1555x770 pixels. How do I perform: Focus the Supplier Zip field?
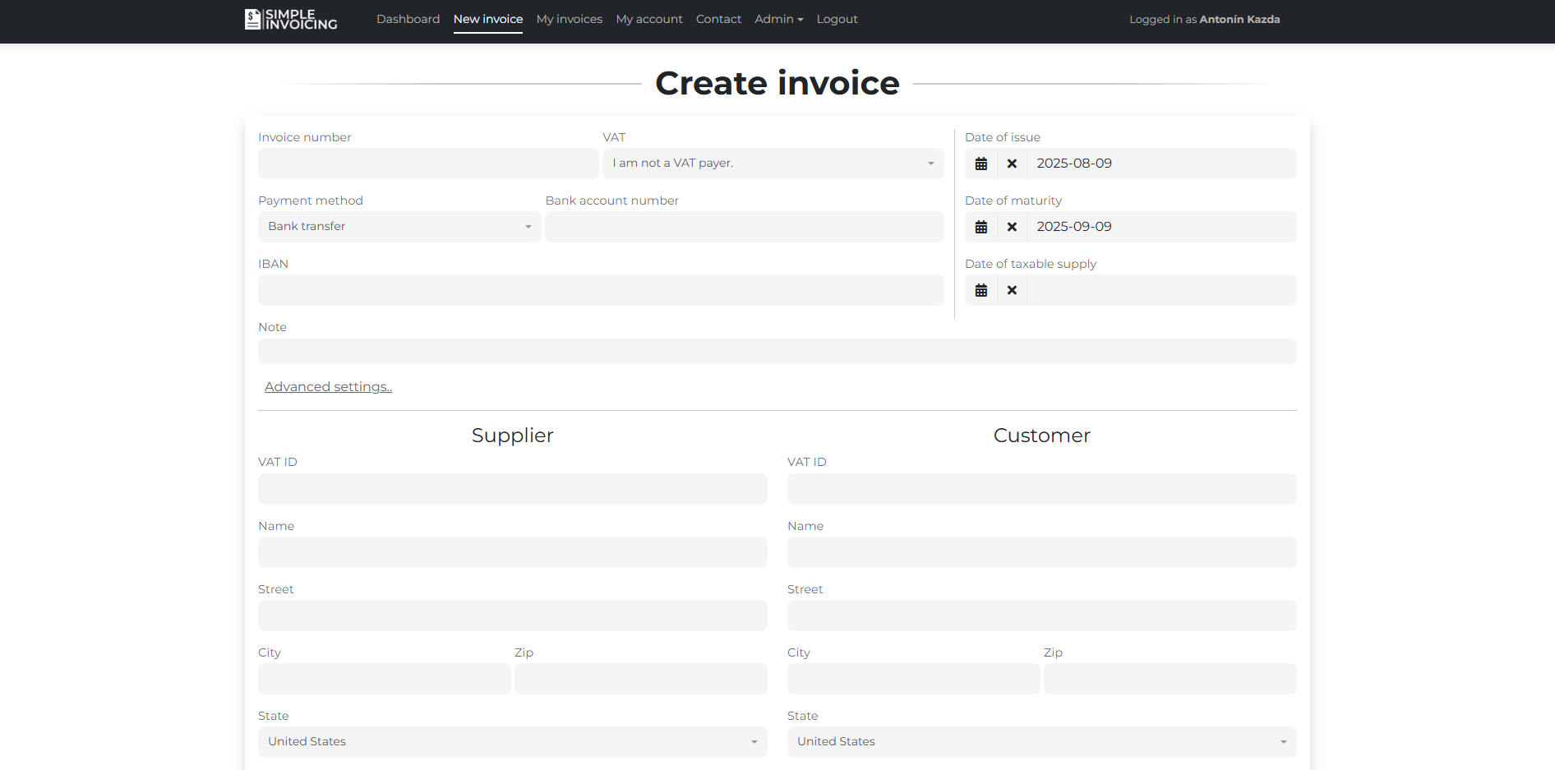pyautogui.click(x=641, y=679)
